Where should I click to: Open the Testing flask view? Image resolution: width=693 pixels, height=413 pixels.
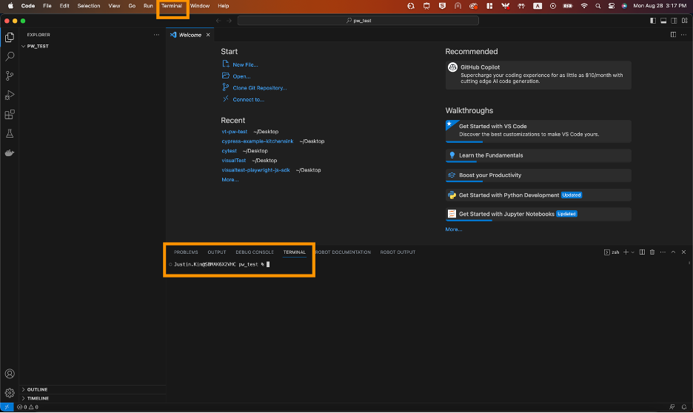(x=10, y=134)
